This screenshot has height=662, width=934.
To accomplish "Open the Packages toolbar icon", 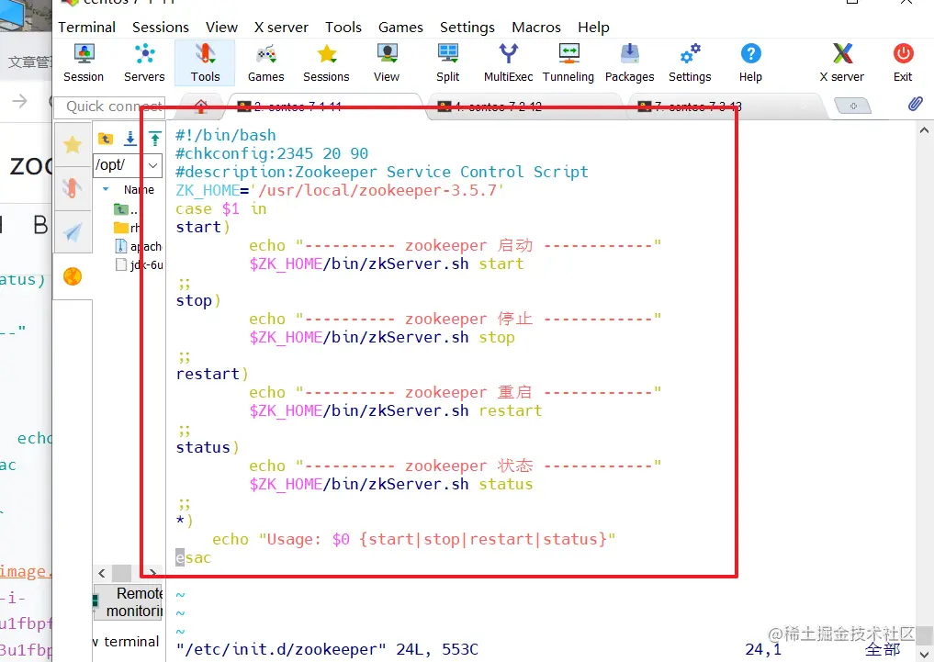I will (630, 63).
